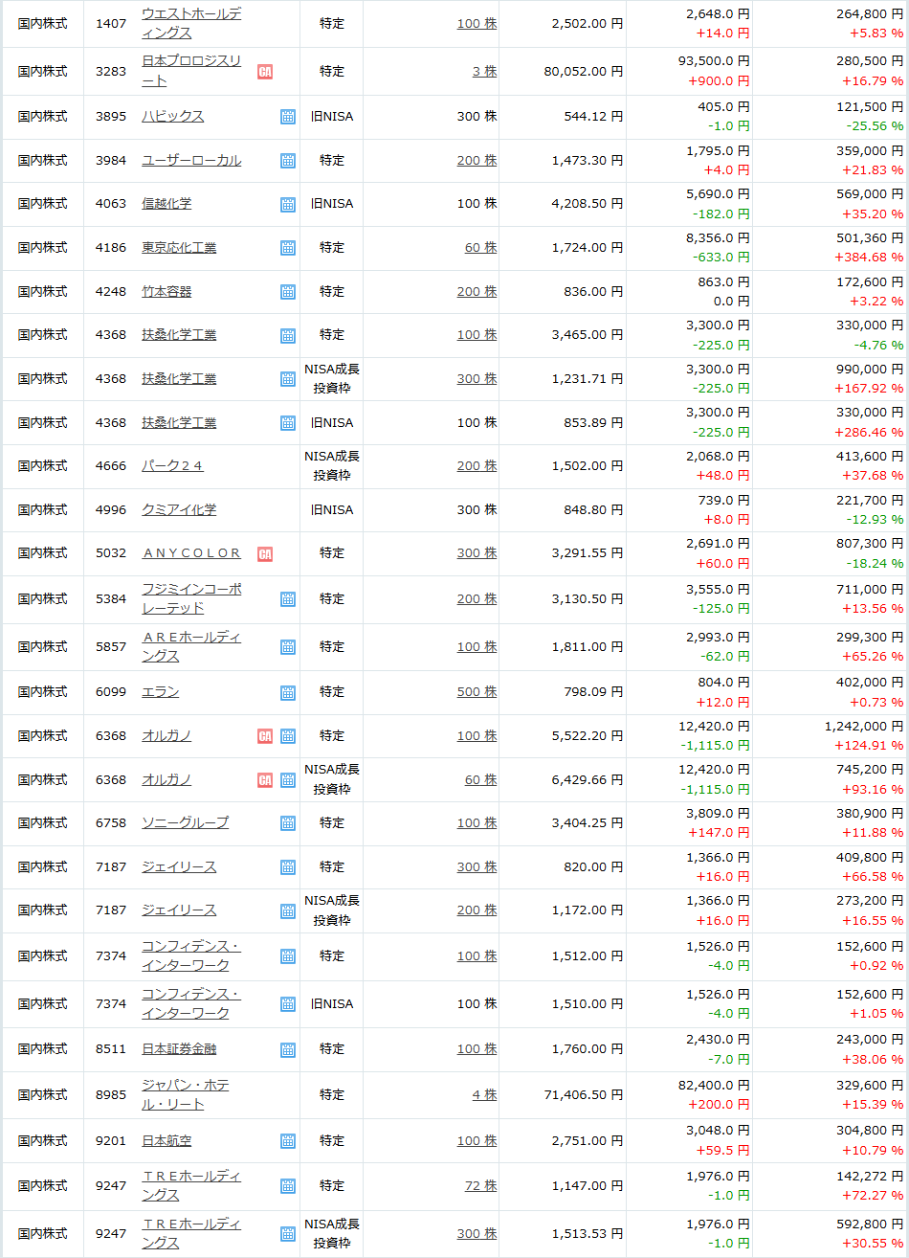The width and height of the screenshot is (909, 1258).
Task: Click the calendar icon for エラン
Action: point(288,692)
